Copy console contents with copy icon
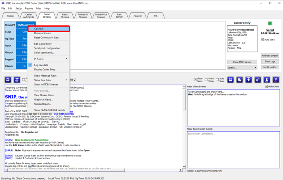The image size is (283, 180). (239, 80)
